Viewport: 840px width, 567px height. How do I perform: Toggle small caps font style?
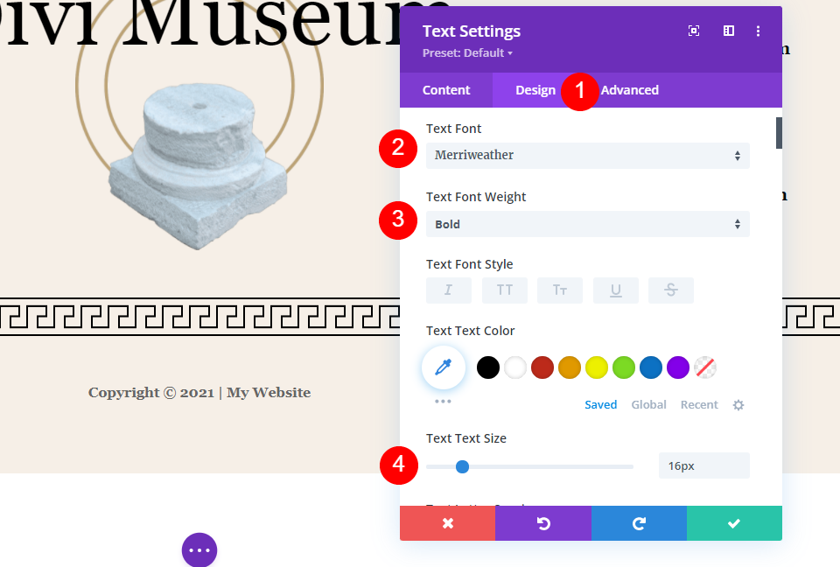(x=560, y=290)
